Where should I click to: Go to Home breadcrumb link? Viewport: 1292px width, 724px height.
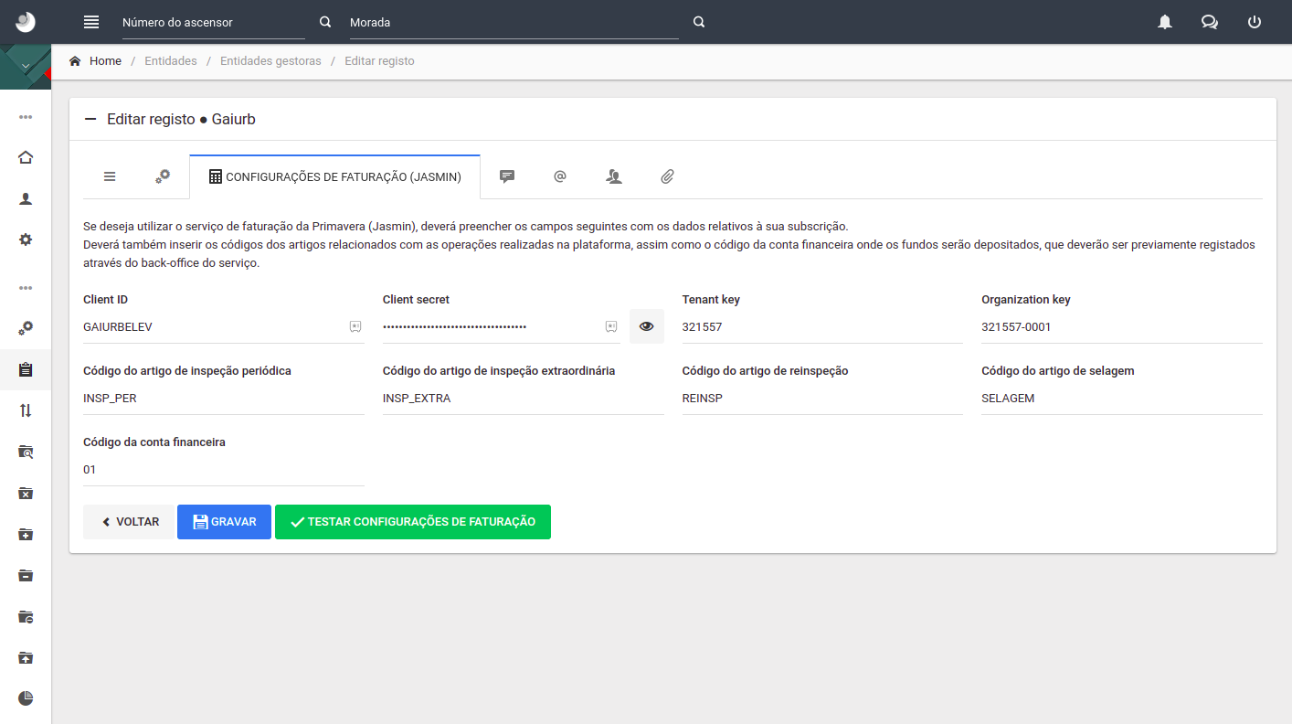coord(105,61)
